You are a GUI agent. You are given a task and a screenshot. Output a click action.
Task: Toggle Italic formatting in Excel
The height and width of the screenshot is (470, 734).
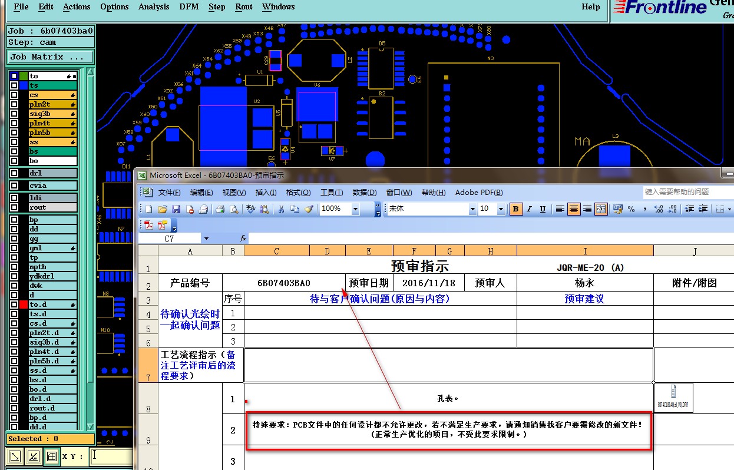(529, 209)
